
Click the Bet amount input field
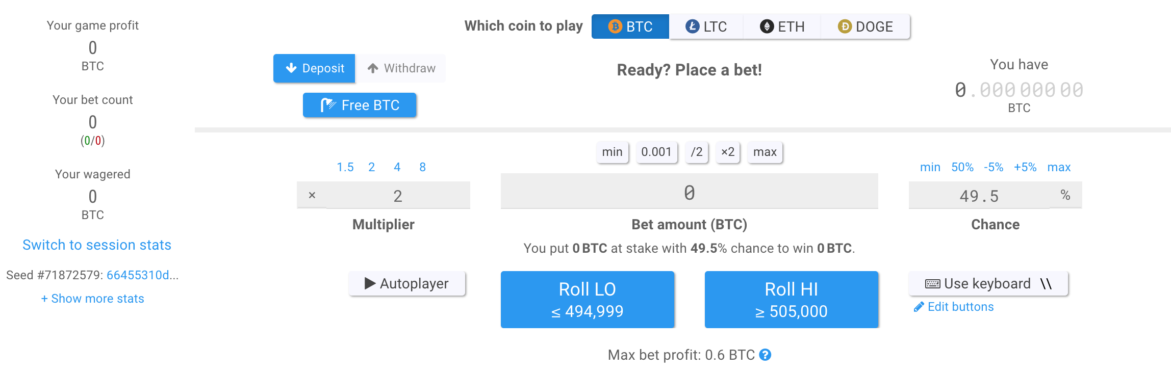tap(689, 192)
